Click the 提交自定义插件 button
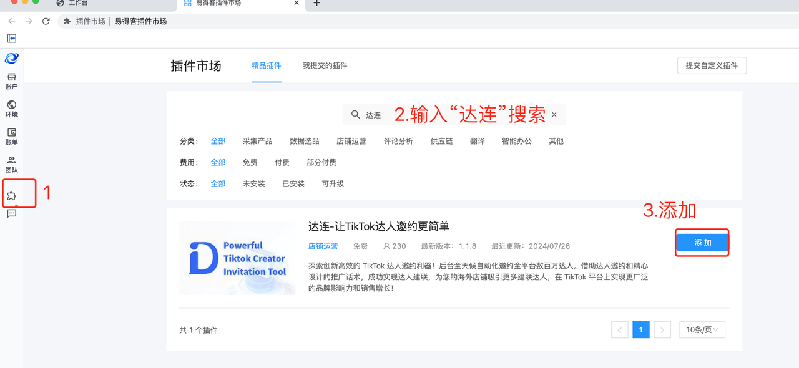799x368 pixels. [712, 65]
